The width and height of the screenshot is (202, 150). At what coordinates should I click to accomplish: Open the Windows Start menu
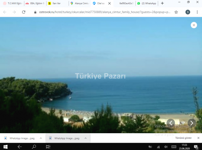tap(5, 147)
